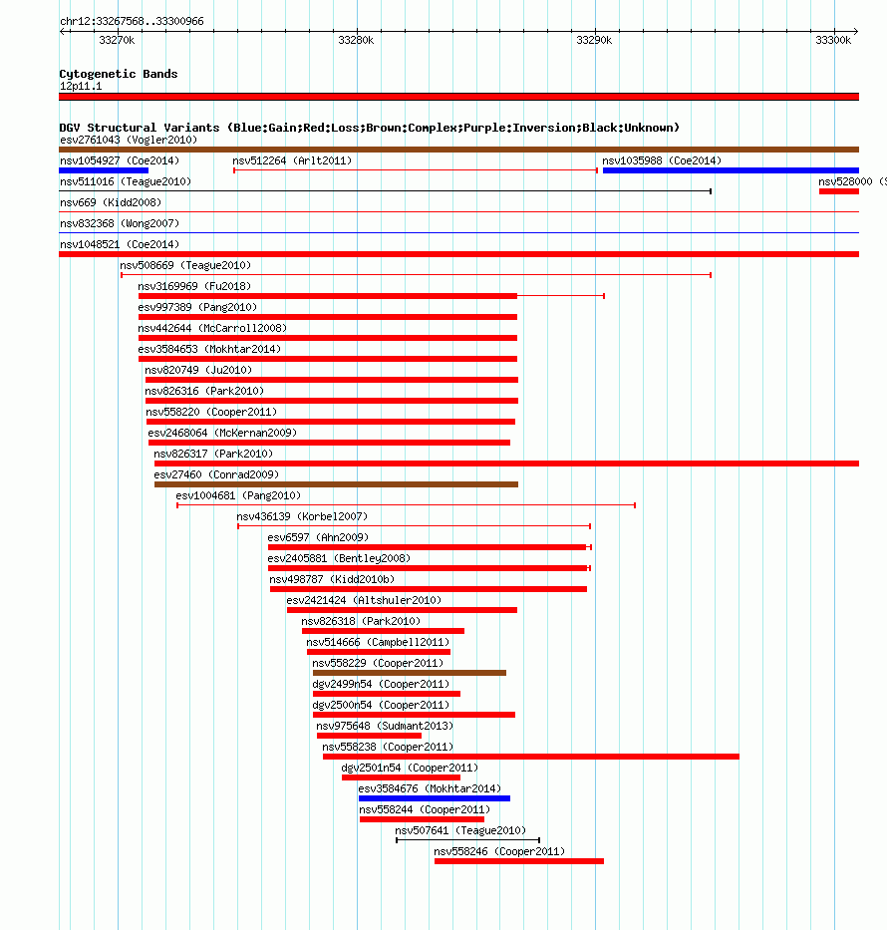Open nsv442644 (McCarroll2008) variant label

tap(212, 328)
